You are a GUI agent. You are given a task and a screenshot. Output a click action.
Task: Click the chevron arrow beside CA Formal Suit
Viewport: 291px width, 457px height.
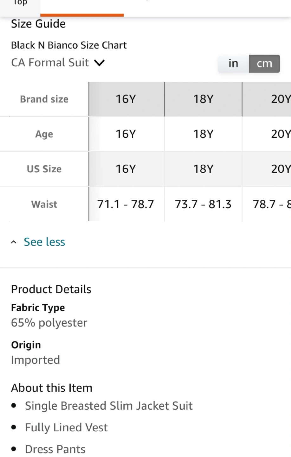(x=99, y=63)
